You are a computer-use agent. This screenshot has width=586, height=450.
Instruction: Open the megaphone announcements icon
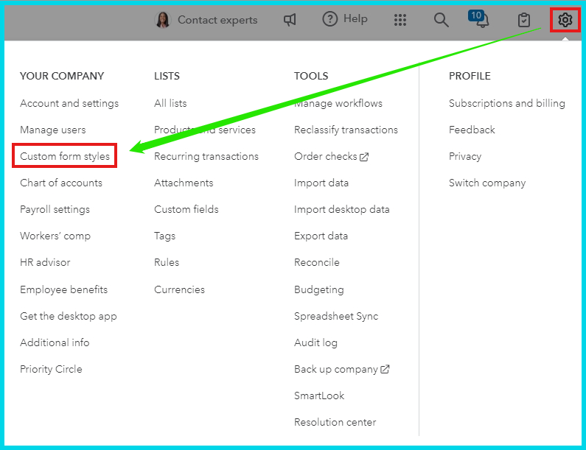(290, 20)
